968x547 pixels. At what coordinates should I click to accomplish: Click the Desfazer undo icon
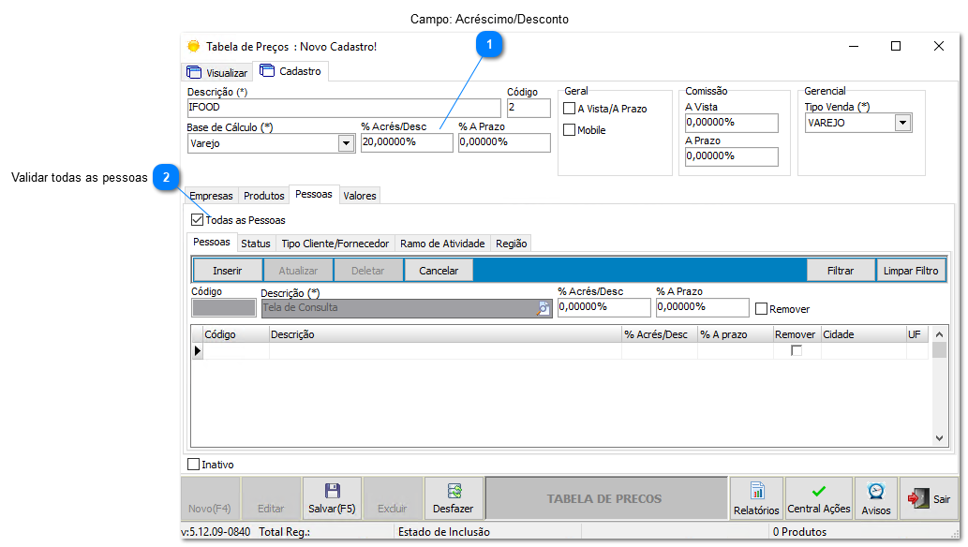pos(454,491)
